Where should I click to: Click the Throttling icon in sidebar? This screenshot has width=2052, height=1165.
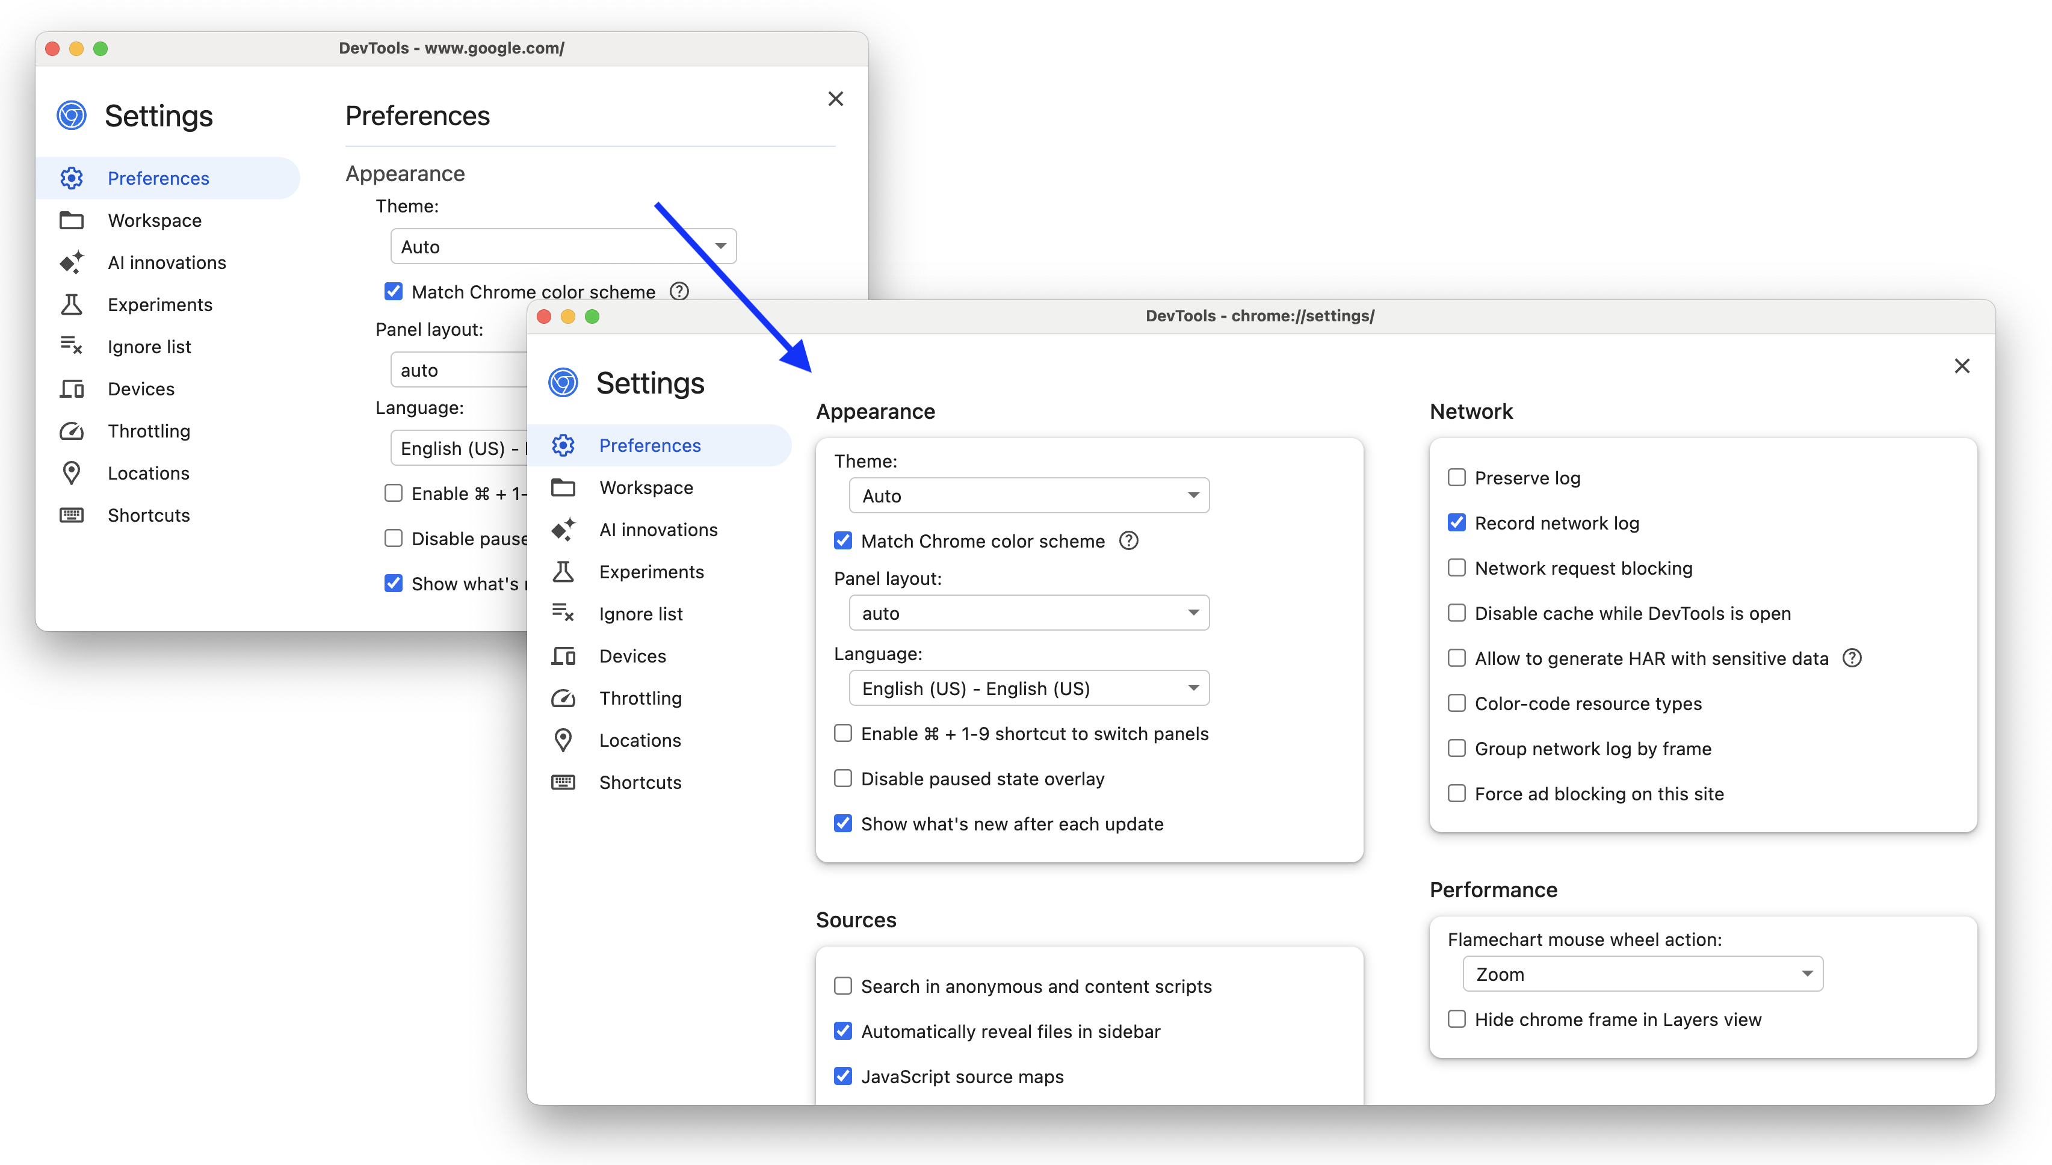click(564, 697)
